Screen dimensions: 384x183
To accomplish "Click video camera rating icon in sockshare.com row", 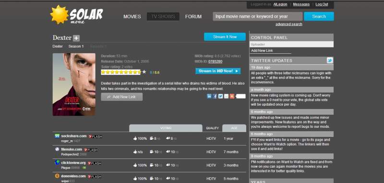I will [x=152, y=138].
